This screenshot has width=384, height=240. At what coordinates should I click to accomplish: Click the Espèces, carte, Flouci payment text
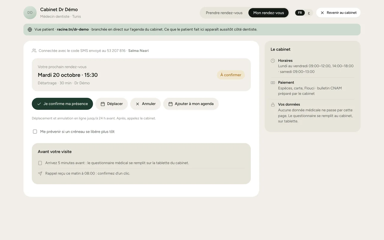point(310,91)
